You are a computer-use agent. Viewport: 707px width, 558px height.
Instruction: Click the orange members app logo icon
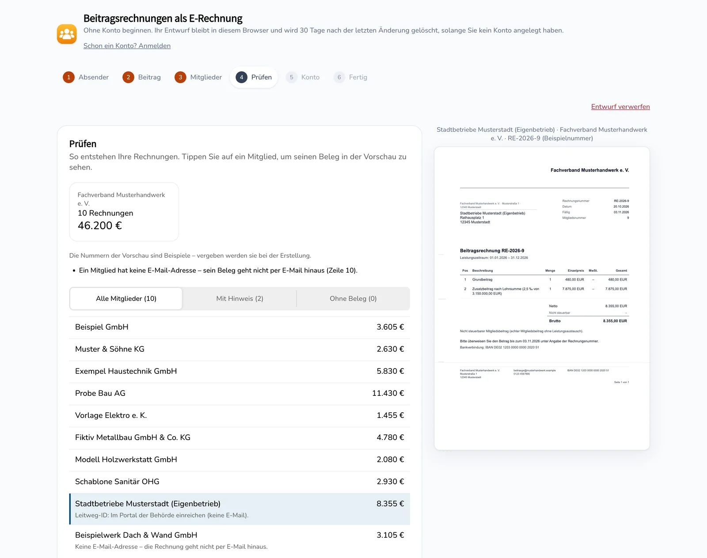(67, 34)
